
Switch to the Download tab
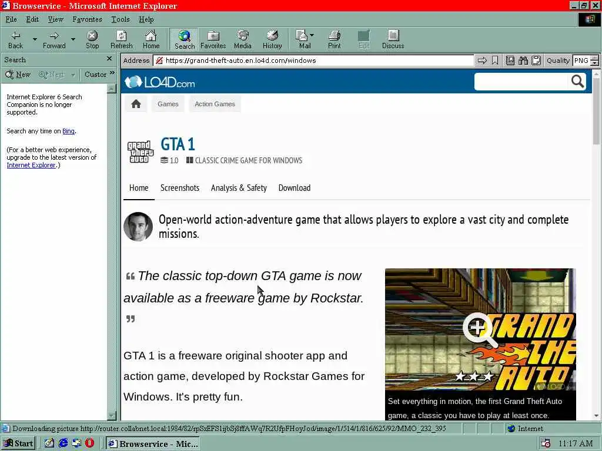click(295, 188)
